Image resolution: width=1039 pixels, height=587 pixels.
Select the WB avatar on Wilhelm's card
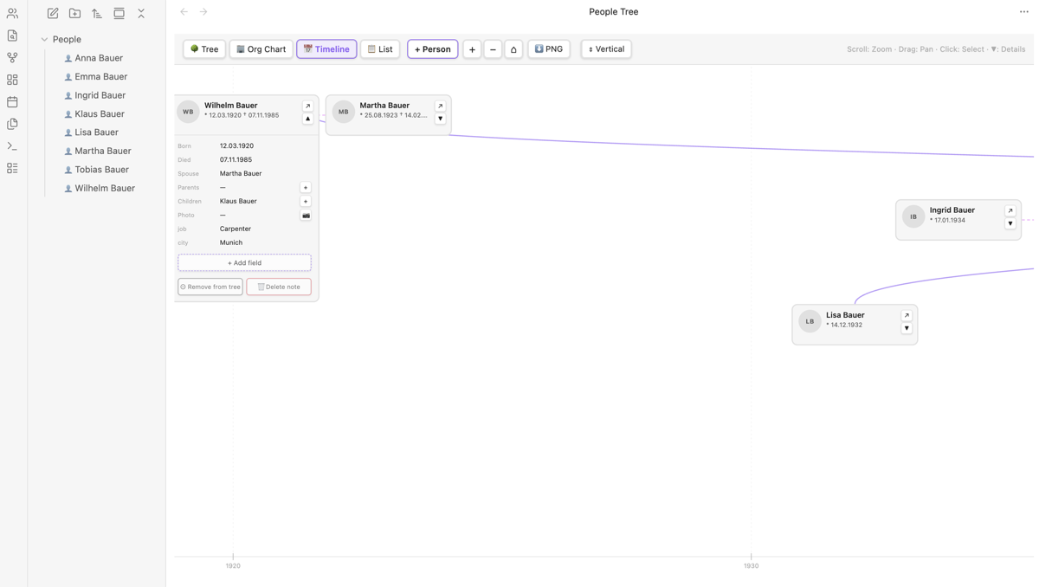pyautogui.click(x=188, y=112)
